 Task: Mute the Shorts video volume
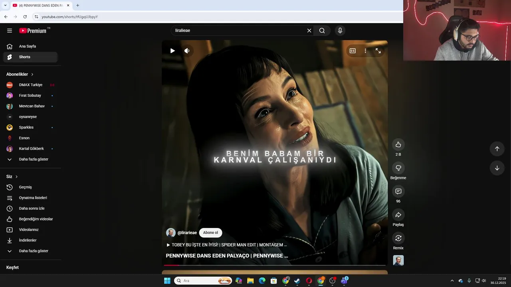pos(187,51)
